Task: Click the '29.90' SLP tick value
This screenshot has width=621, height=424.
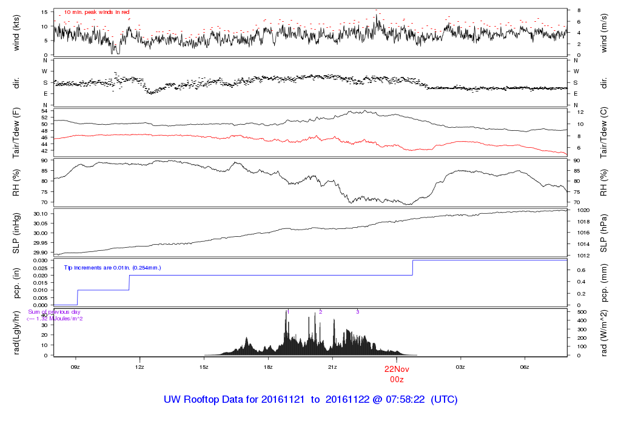Action: tap(41, 253)
